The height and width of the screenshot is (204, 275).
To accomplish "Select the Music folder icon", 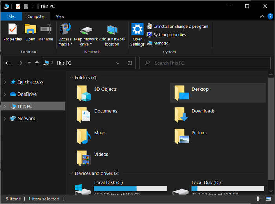I will click(x=84, y=137).
